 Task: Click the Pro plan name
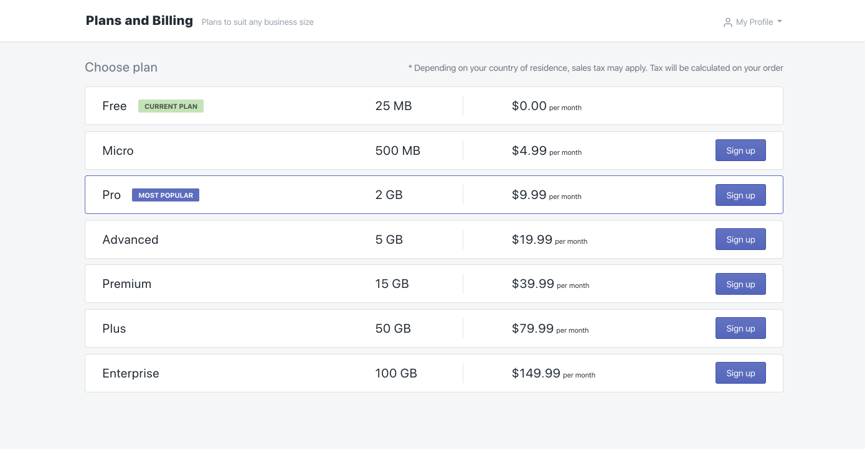pyautogui.click(x=111, y=195)
